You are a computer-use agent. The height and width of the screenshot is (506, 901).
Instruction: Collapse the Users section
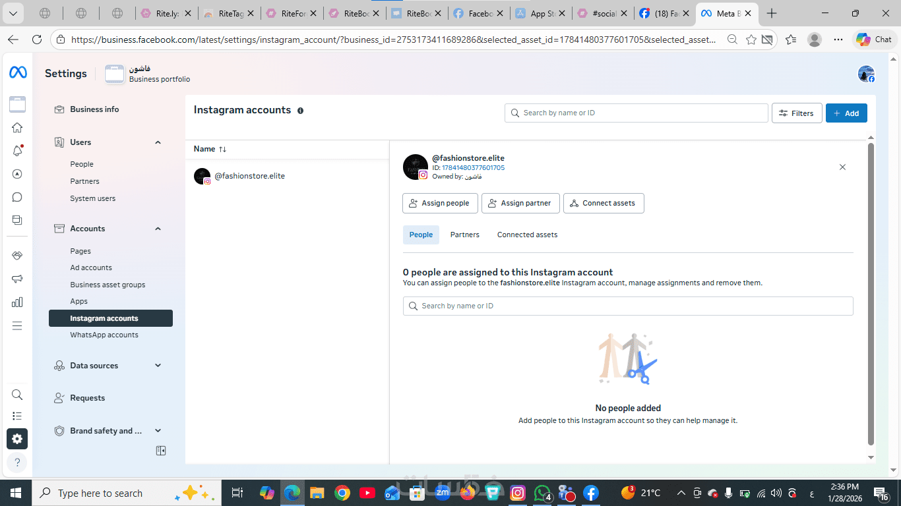pyautogui.click(x=158, y=142)
